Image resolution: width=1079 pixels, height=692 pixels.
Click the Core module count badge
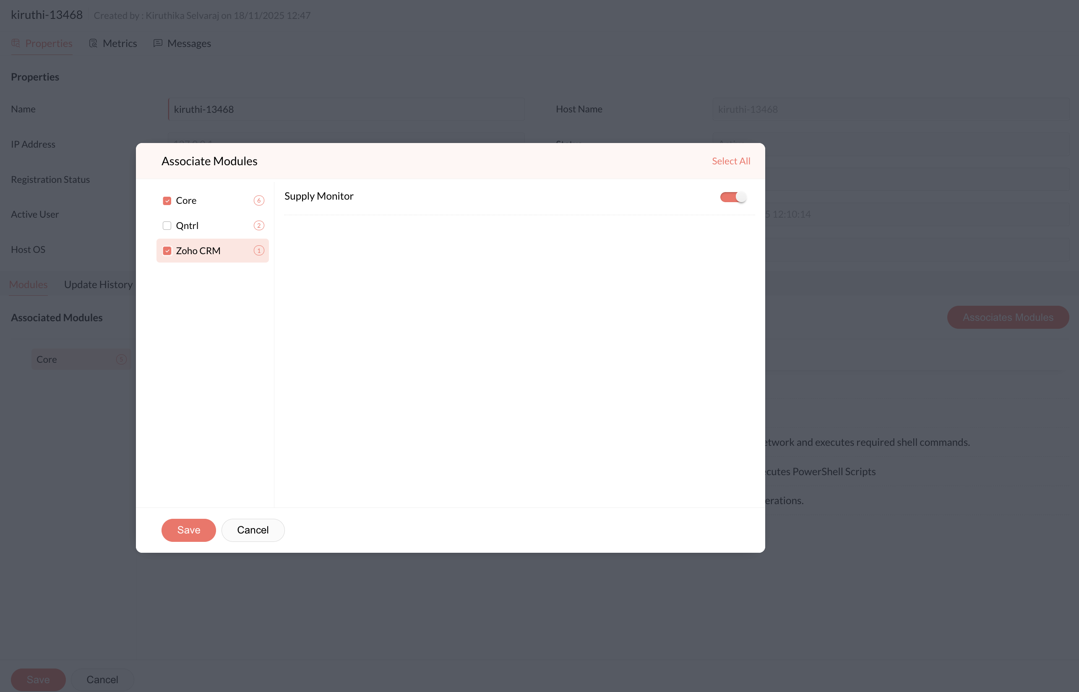click(x=259, y=200)
